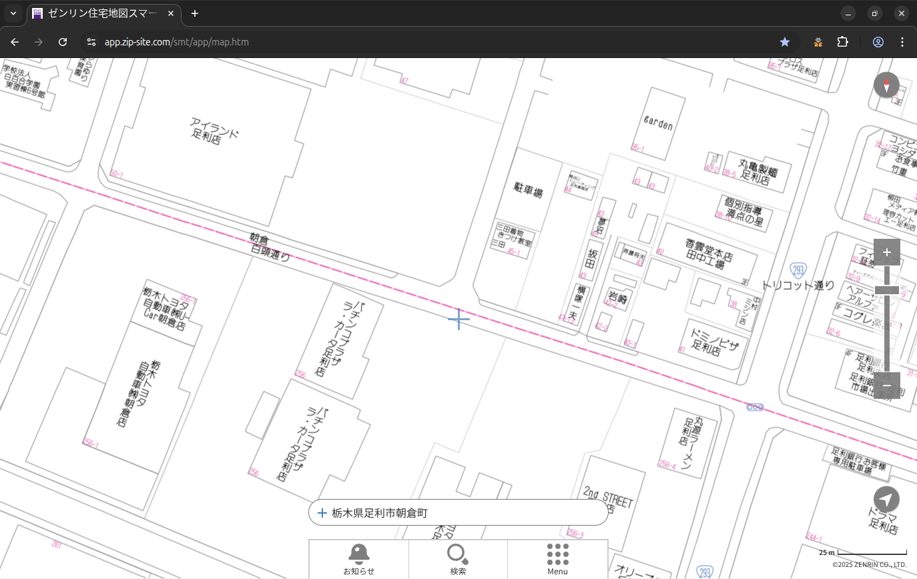Go back to previous page
The image size is (917, 579).
click(x=15, y=42)
